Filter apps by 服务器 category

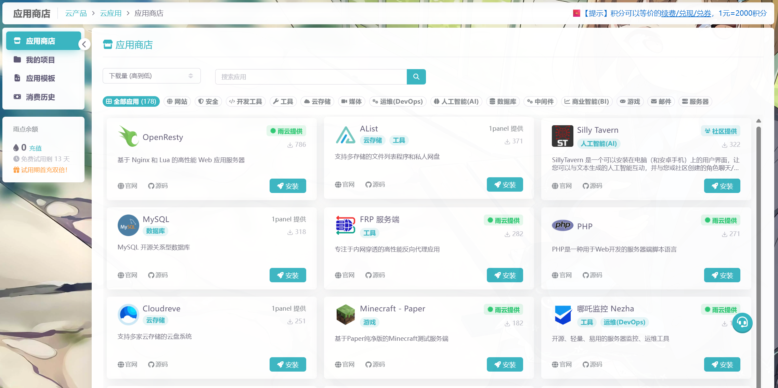(x=695, y=102)
